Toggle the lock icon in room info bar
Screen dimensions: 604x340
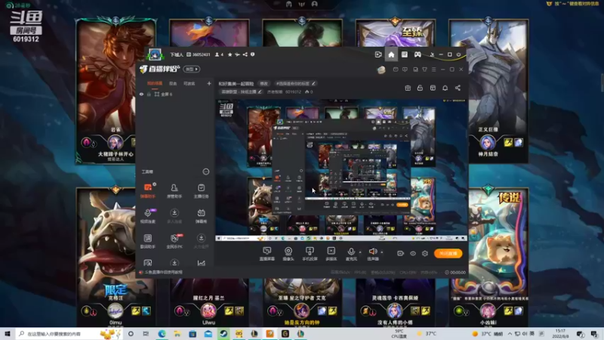(420, 88)
